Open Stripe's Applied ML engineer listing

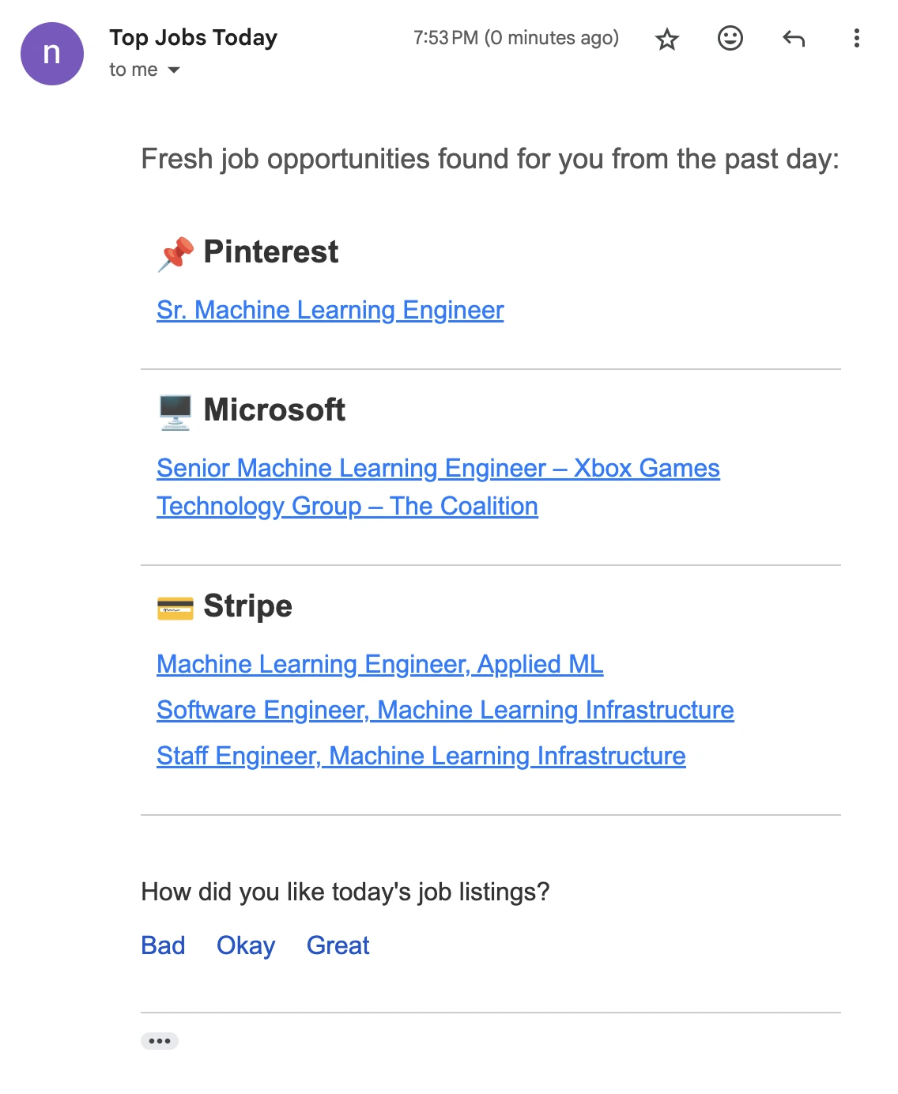(380, 664)
